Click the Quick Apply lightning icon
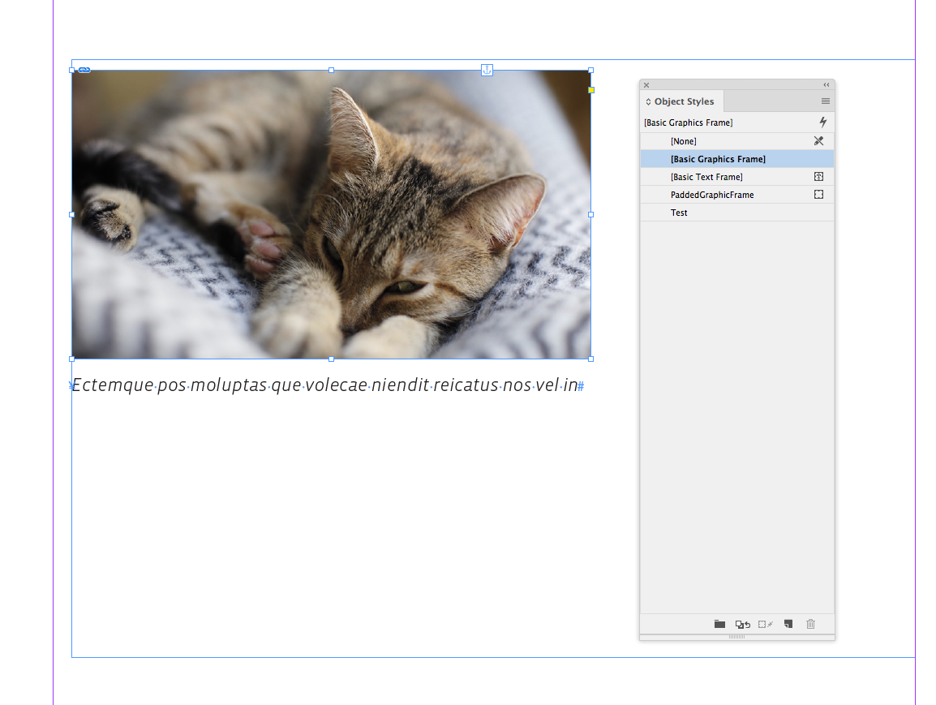 (x=822, y=122)
